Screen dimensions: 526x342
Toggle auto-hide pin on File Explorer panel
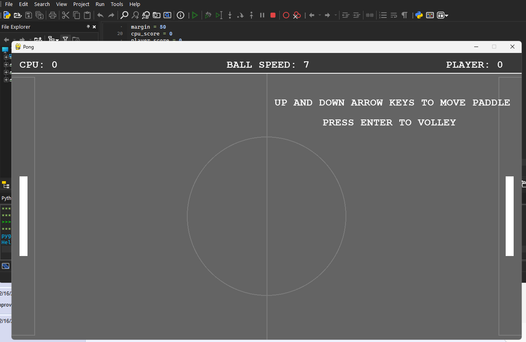point(88,27)
